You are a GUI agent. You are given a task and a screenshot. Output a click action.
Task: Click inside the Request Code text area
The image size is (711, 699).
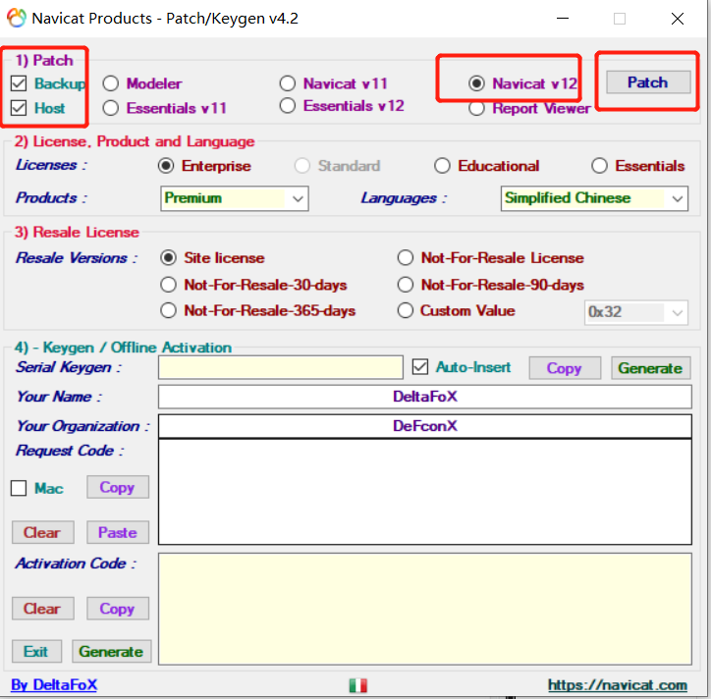(x=425, y=492)
